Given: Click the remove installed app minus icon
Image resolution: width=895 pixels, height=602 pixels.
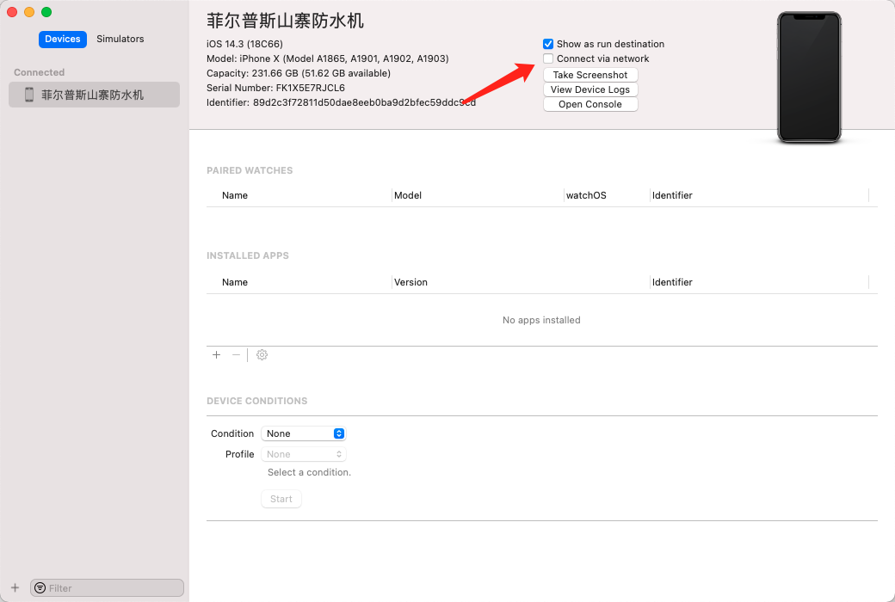Looking at the screenshot, I should point(236,355).
